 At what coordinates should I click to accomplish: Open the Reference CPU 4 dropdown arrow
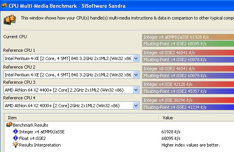pyautogui.click(x=136, y=106)
